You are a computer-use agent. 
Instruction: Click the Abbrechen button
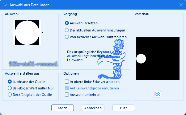click(93, 108)
